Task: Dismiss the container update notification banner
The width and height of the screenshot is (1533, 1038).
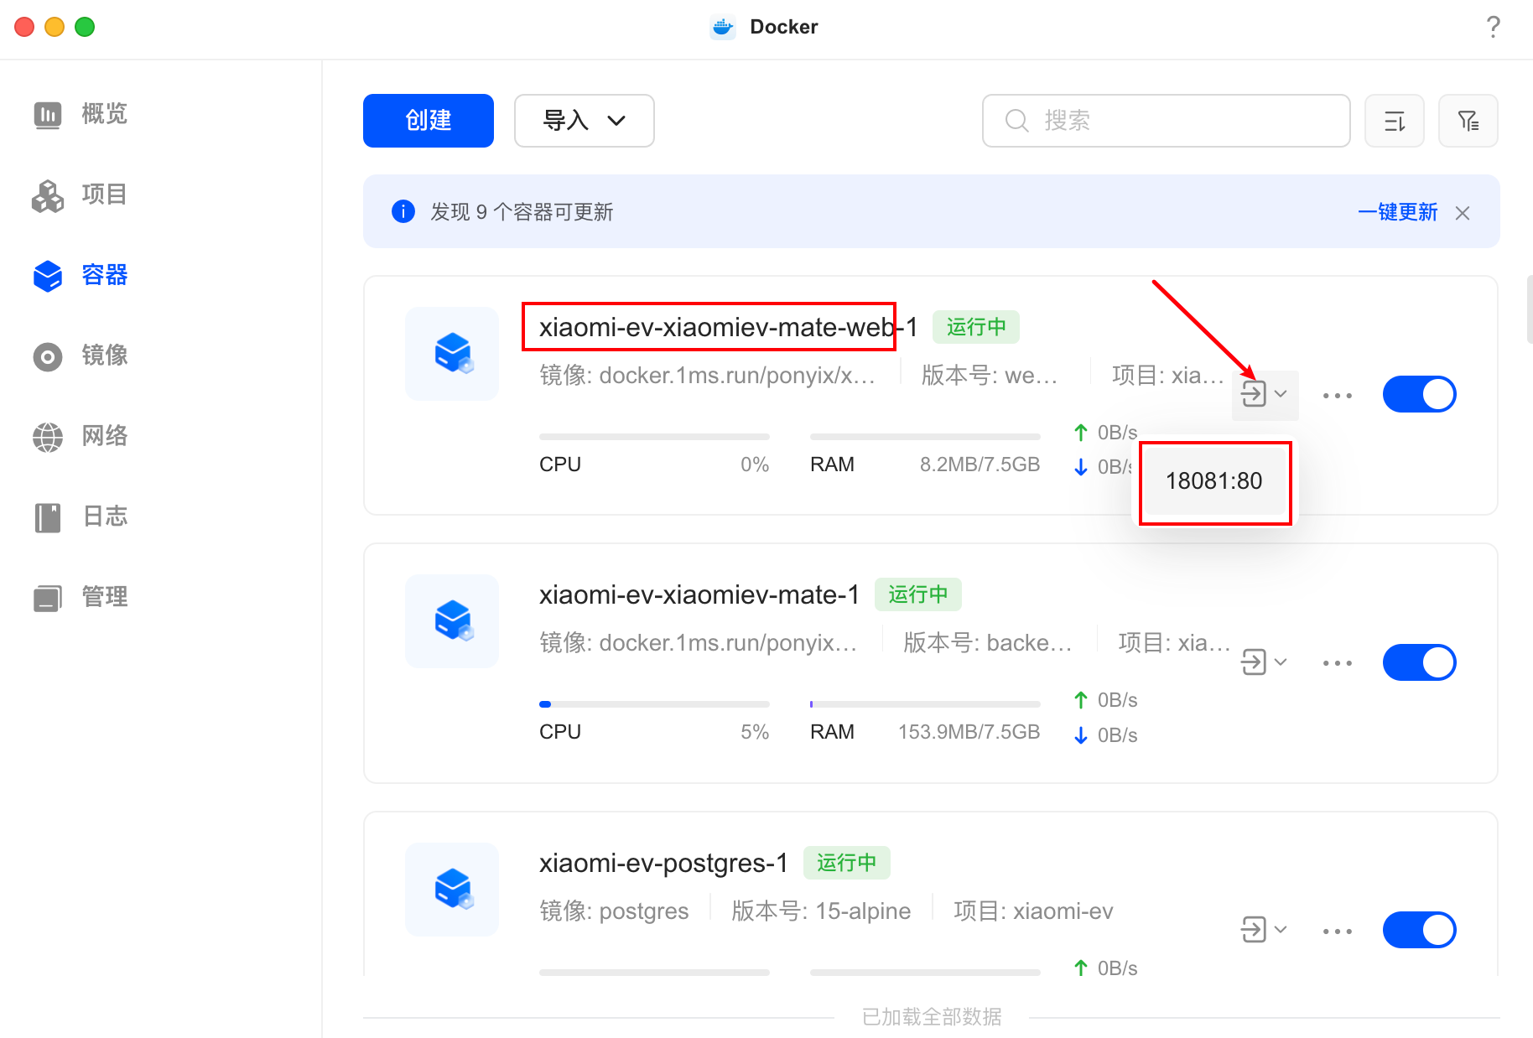Action: click(1463, 213)
